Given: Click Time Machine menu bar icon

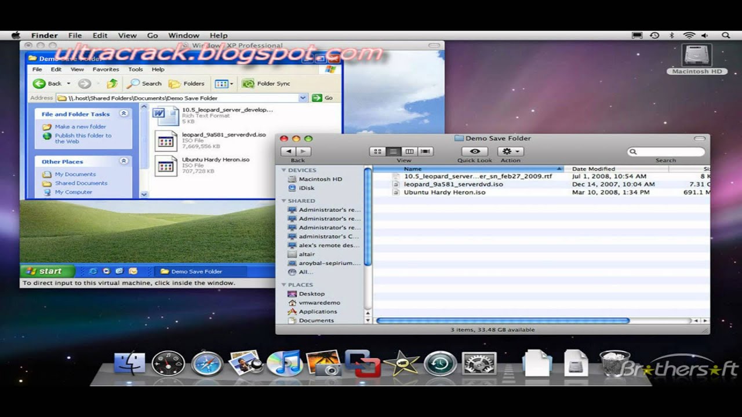Looking at the screenshot, I should point(654,35).
